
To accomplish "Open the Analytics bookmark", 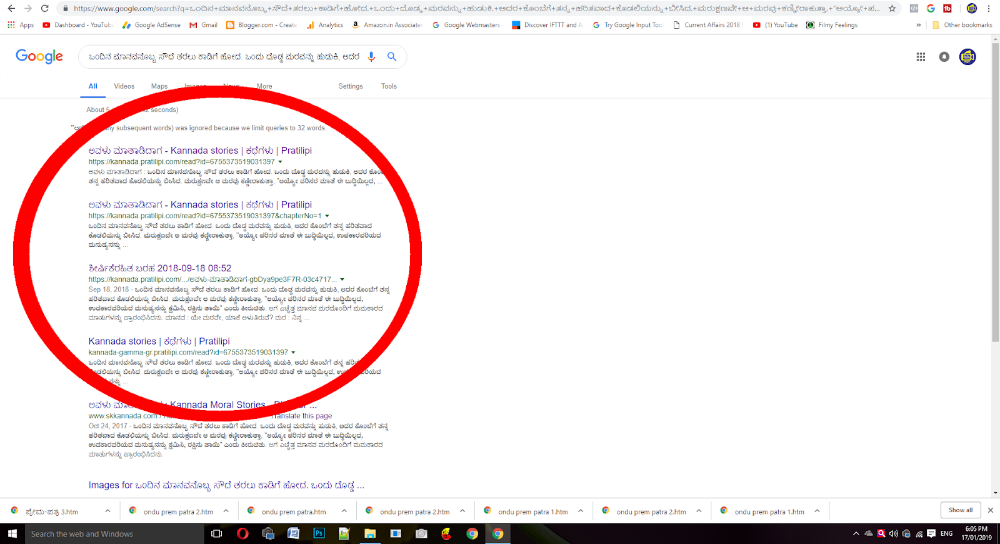I will click(324, 25).
